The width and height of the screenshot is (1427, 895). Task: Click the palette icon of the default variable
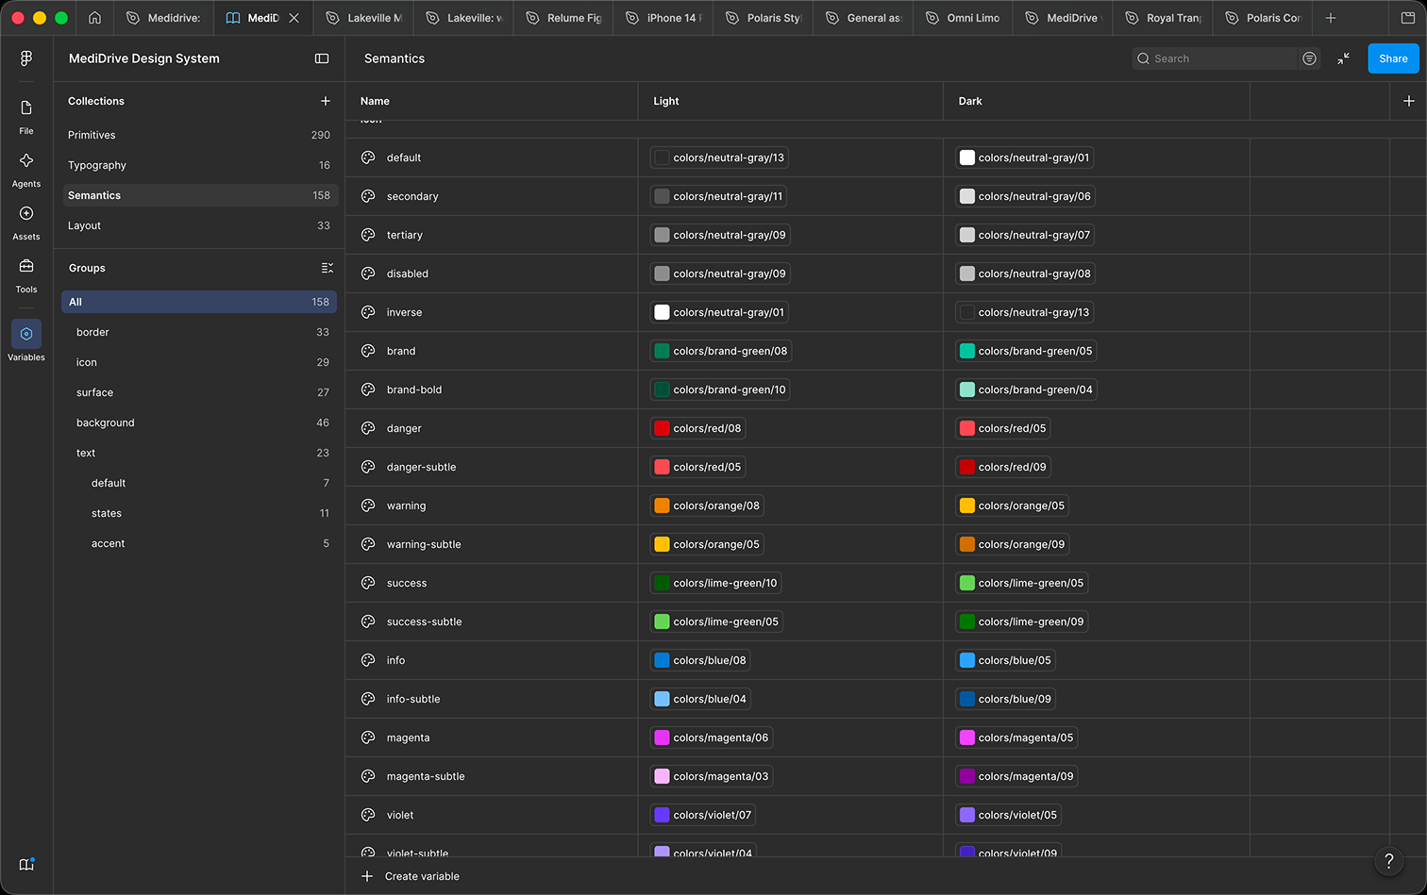(x=368, y=157)
